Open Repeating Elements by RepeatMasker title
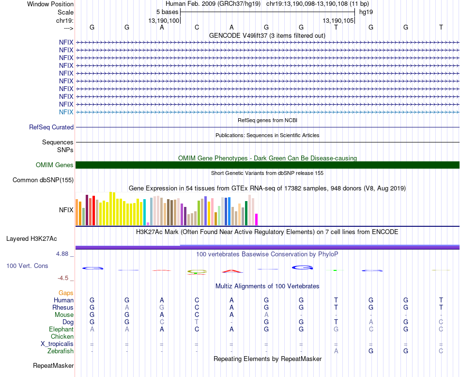 267,359
